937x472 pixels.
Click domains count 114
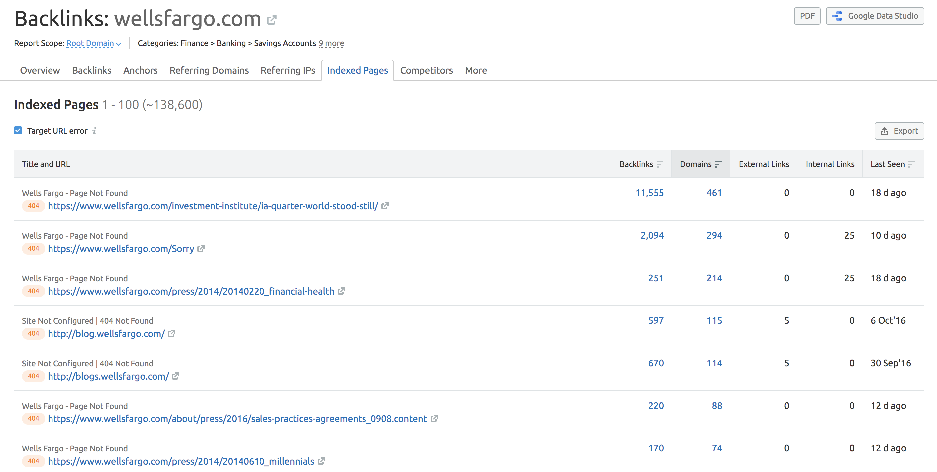click(714, 363)
